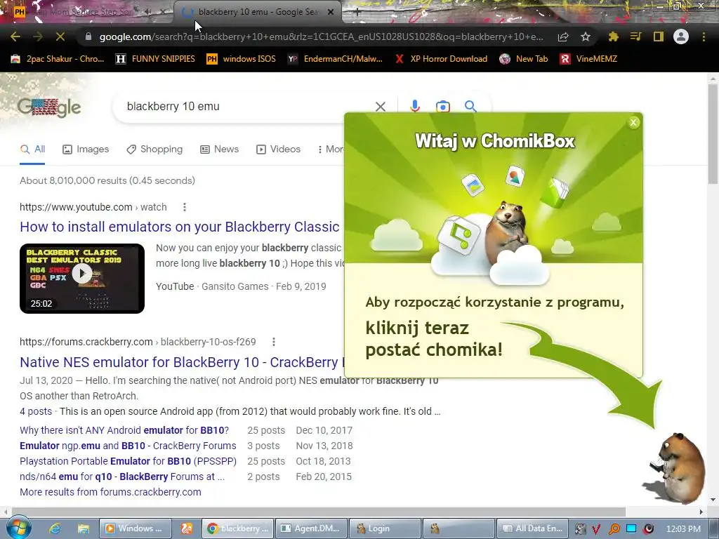Open the Chrome profile avatar
The height and width of the screenshot is (539, 719).
pyautogui.click(x=681, y=36)
